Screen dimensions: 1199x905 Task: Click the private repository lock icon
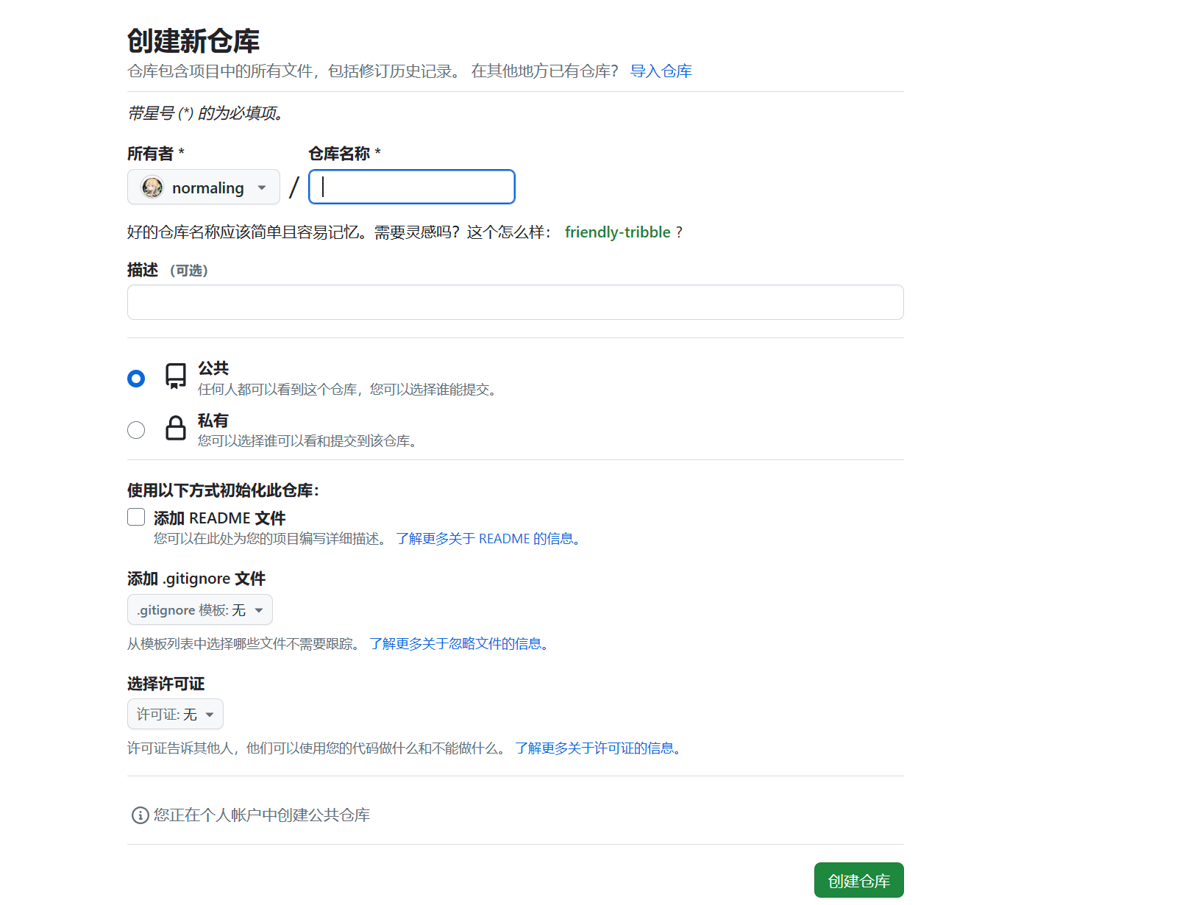[x=176, y=428]
